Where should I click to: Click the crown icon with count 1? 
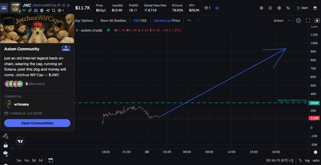pos(207,8)
